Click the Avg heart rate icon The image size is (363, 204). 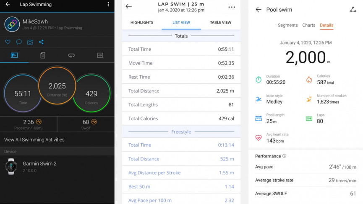click(x=259, y=138)
